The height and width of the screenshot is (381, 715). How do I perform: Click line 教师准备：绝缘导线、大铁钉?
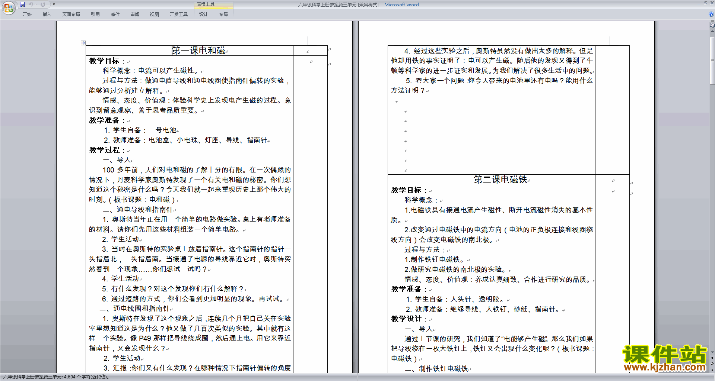click(x=483, y=309)
